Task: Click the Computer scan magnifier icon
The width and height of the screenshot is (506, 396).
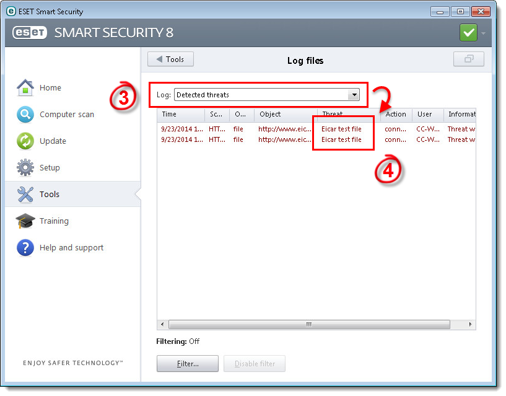Action: coord(25,115)
